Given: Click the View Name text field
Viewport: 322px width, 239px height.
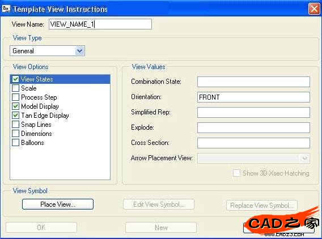Looking at the screenshot, I should pos(100,24).
